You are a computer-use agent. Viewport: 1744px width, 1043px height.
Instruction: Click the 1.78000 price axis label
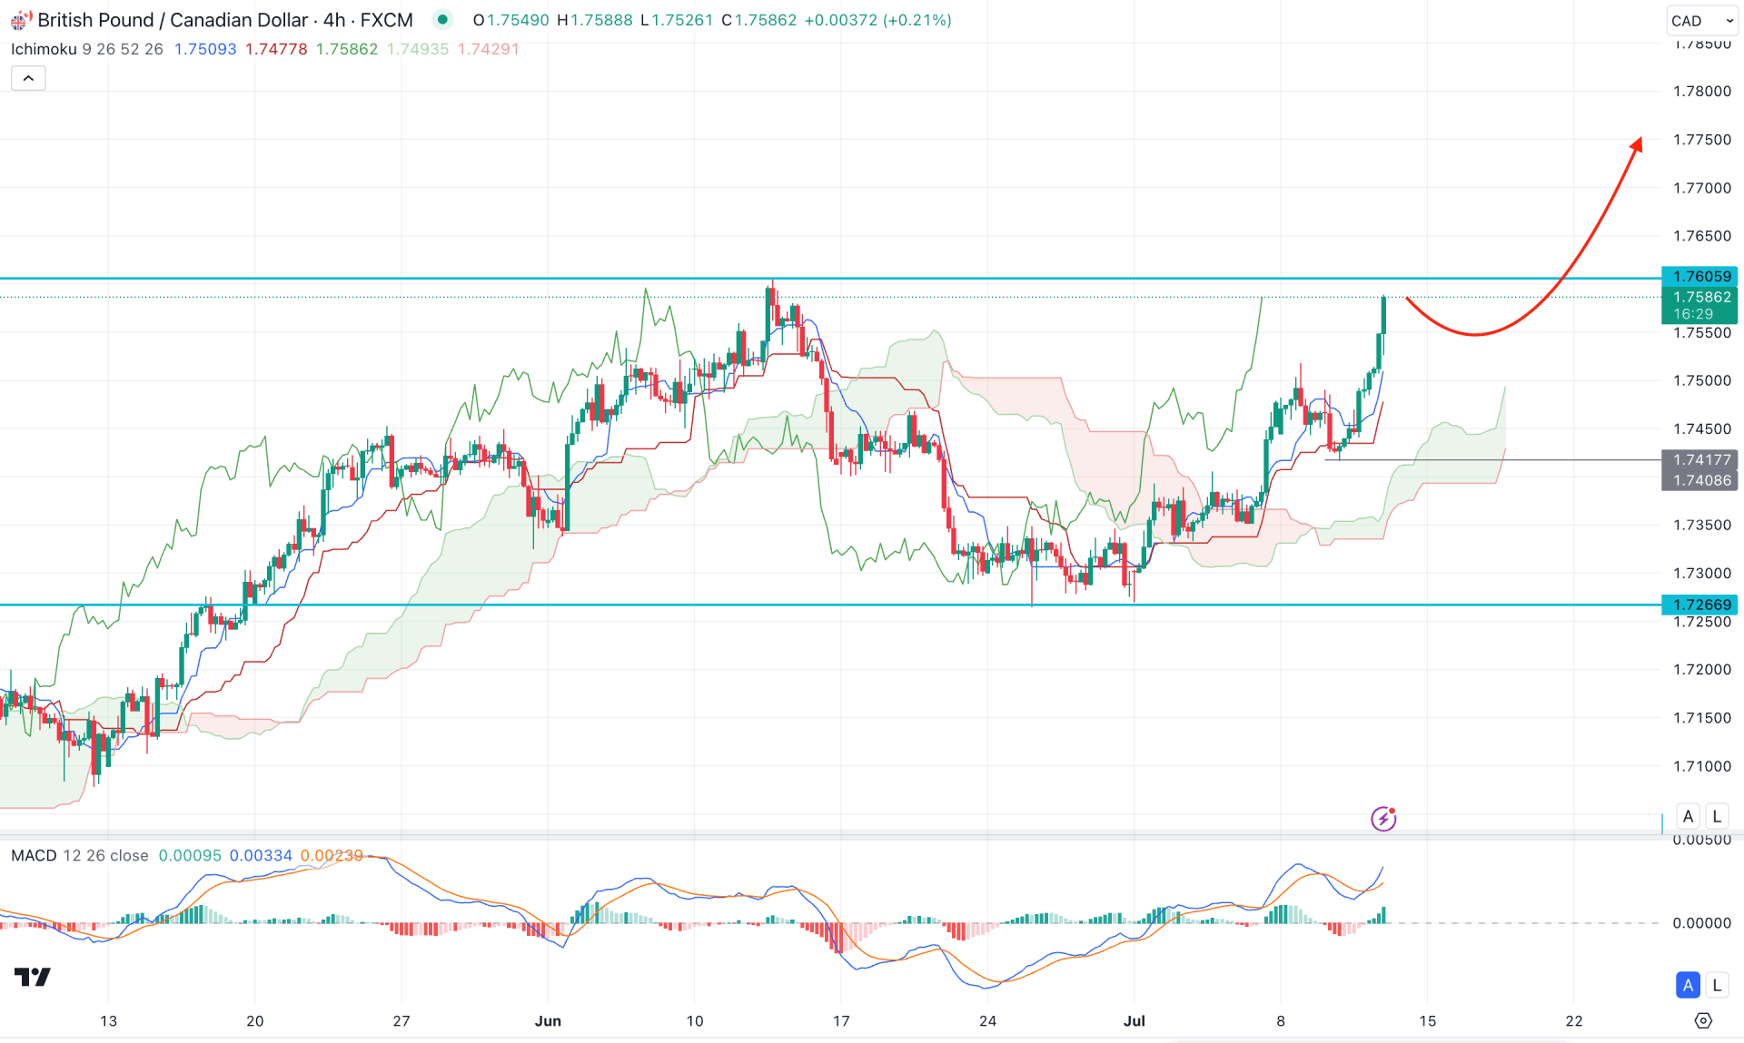(1702, 91)
